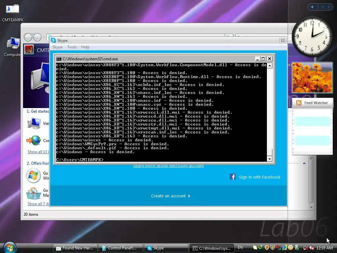Click the Add Gadgets plus button on the sidebar
This screenshot has height=253, width=337.
click(x=312, y=7)
